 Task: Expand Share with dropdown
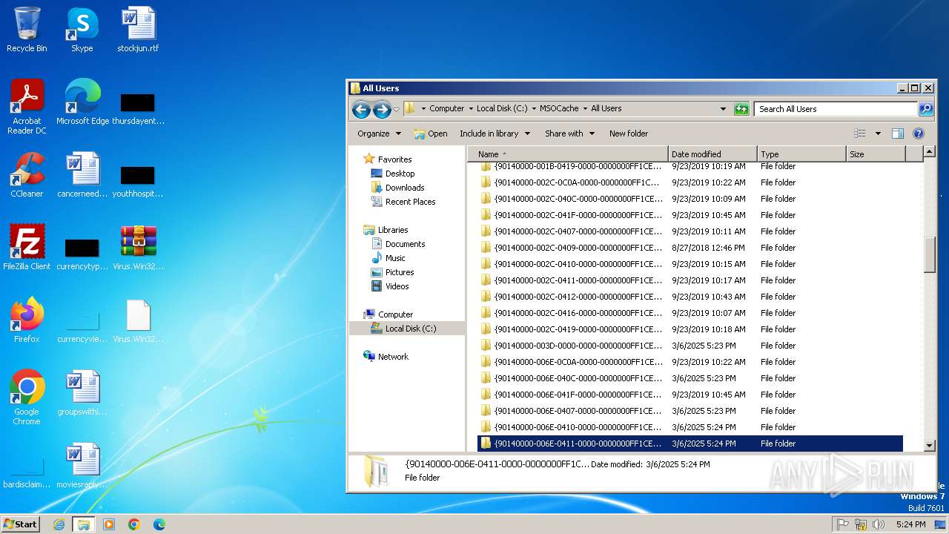click(569, 133)
